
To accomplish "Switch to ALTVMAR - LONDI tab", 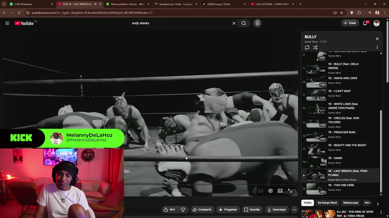I will pos(272,4).
